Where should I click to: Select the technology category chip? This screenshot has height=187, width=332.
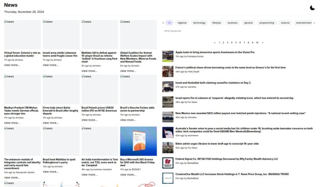[x=199, y=23]
